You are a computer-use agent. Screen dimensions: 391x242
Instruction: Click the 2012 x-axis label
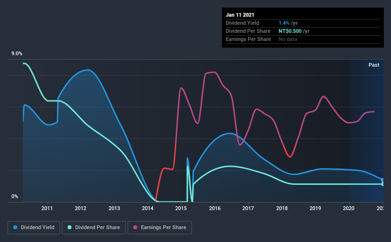click(x=80, y=208)
